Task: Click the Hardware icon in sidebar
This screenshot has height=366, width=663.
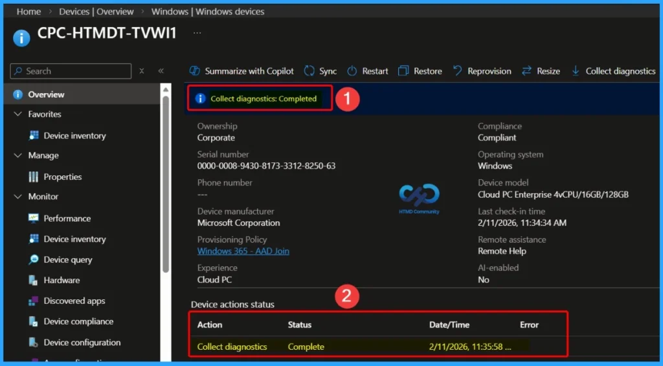Action: 34,280
